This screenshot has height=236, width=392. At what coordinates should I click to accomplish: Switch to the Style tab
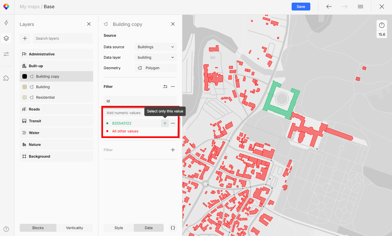[118, 227]
